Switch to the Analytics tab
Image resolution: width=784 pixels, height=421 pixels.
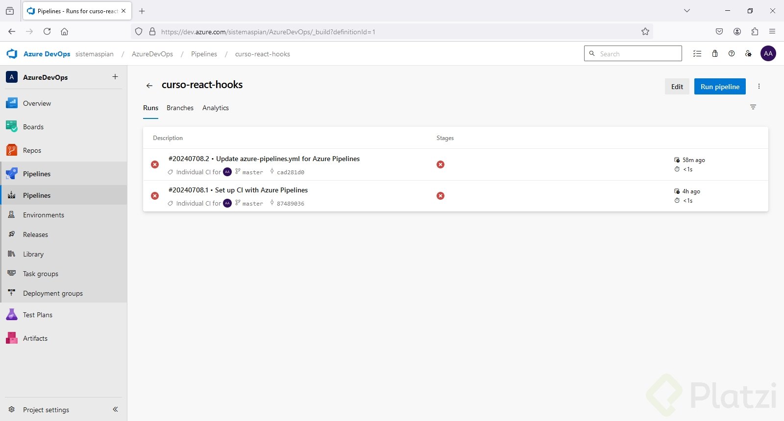tap(216, 108)
